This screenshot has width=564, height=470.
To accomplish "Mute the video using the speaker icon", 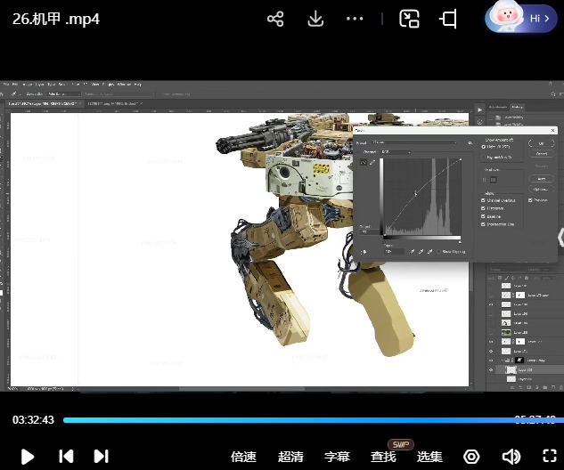I will pyautogui.click(x=511, y=457).
